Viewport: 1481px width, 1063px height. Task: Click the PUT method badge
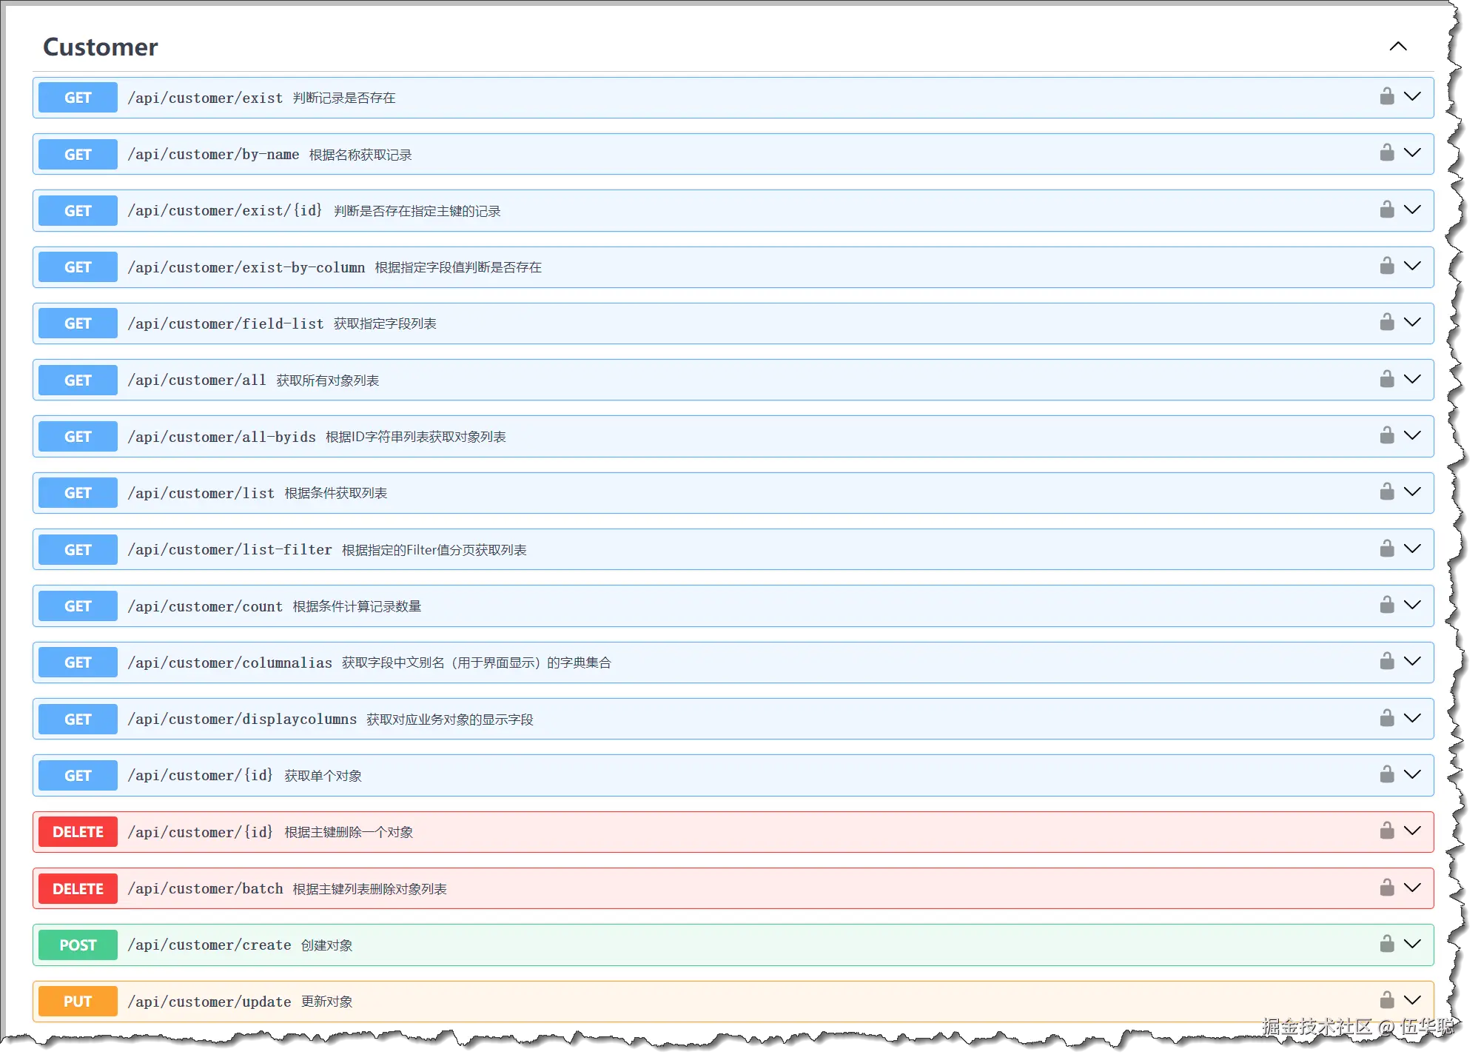point(78,1002)
